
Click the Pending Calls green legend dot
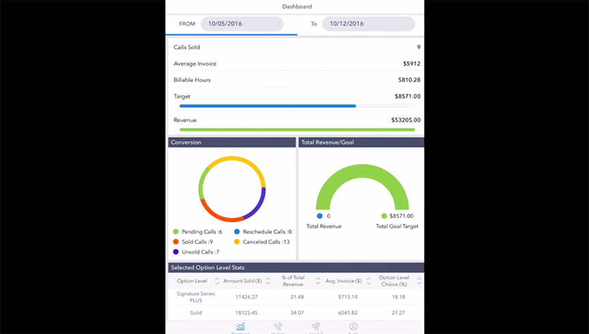176,232
